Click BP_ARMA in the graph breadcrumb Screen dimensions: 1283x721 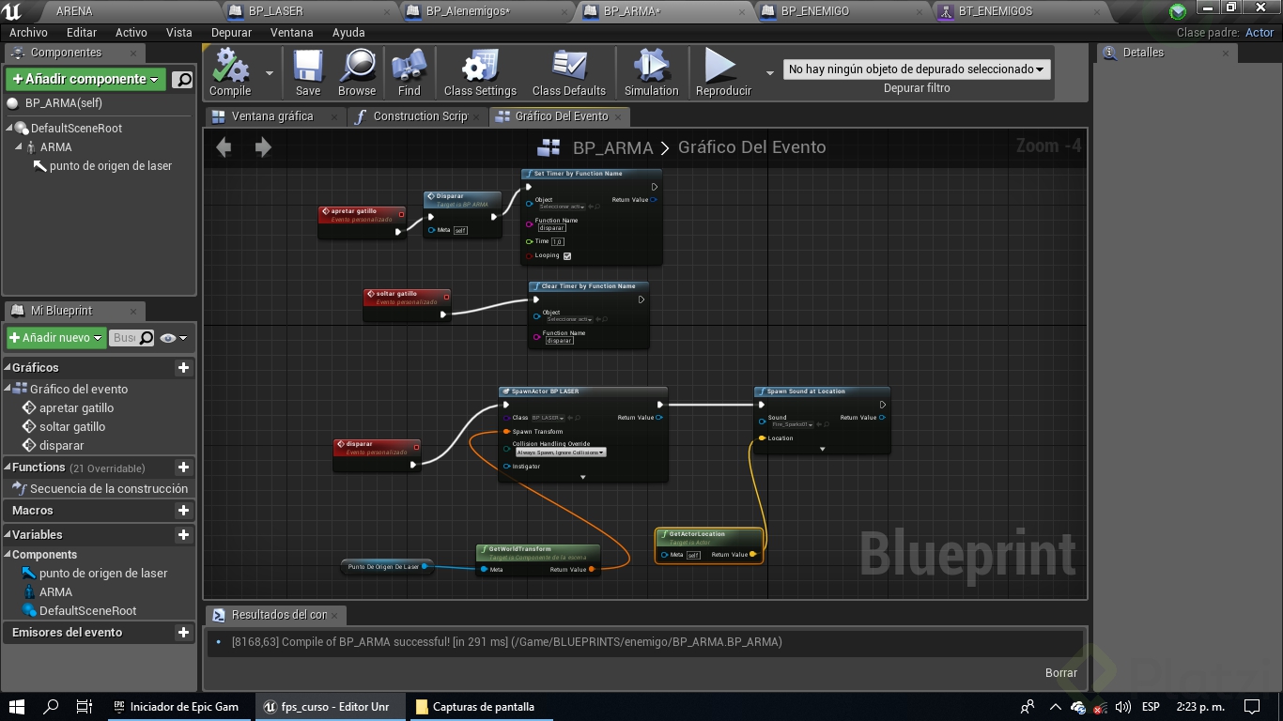pos(612,147)
